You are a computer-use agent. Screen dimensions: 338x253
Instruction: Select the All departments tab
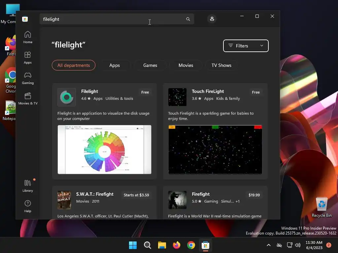pos(74,65)
